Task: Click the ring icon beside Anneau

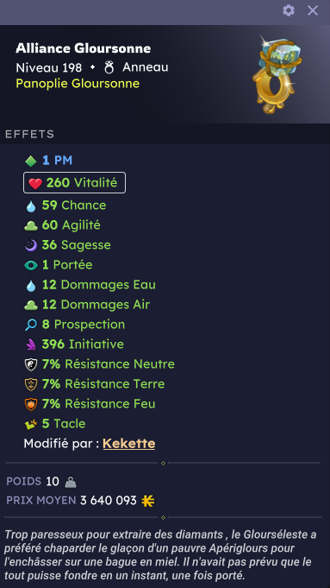Action: coord(109,67)
